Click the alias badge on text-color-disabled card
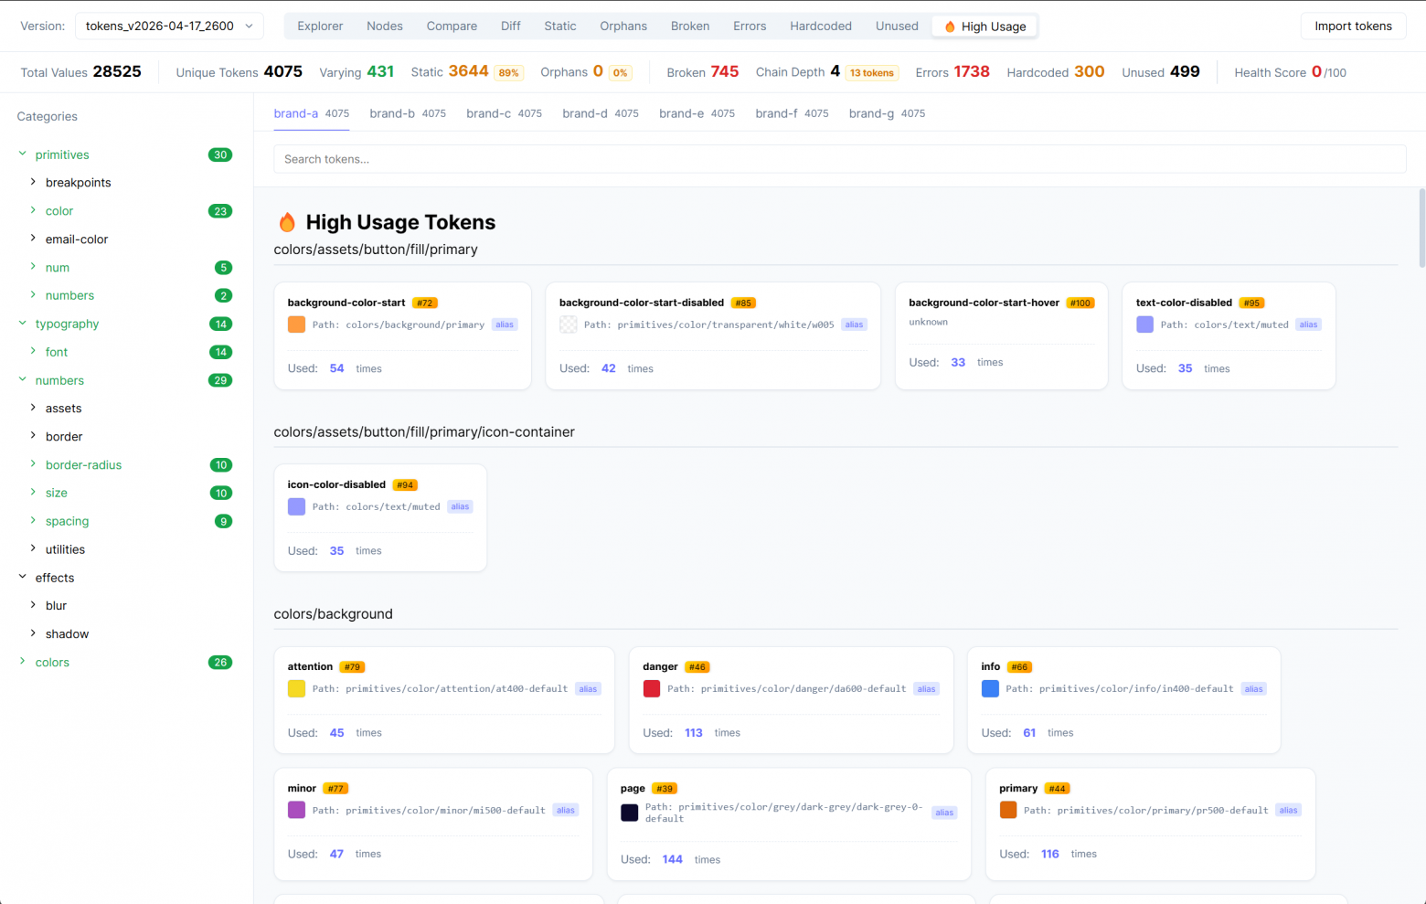This screenshot has width=1426, height=904. pos(1308,324)
